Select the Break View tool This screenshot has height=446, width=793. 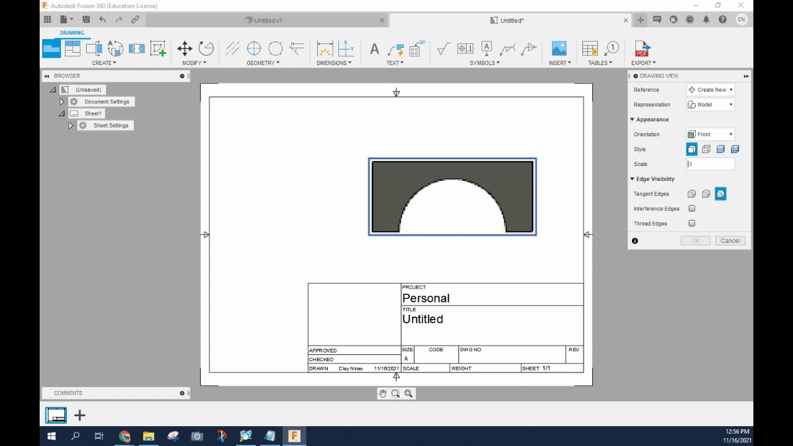136,48
